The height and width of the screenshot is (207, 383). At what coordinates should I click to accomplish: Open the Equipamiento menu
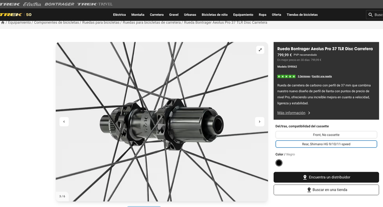pyautogui.click(x=243, y=14)
